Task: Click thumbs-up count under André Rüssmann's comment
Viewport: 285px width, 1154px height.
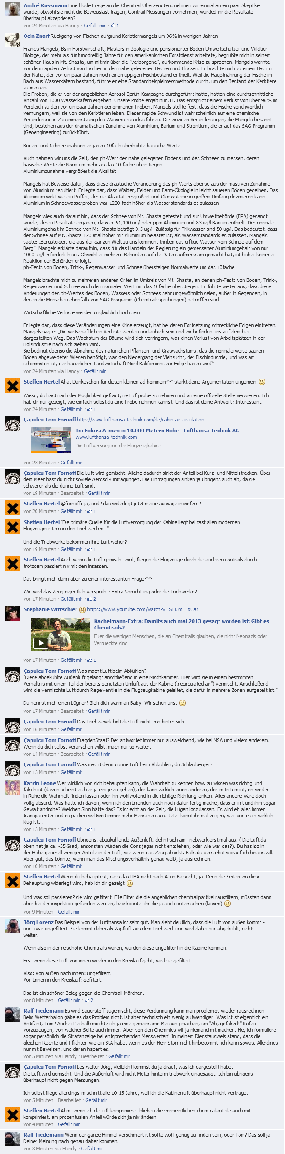Action: tap(115, 26)
